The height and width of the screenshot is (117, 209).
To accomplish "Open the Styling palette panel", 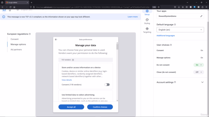I will [147, 20].
